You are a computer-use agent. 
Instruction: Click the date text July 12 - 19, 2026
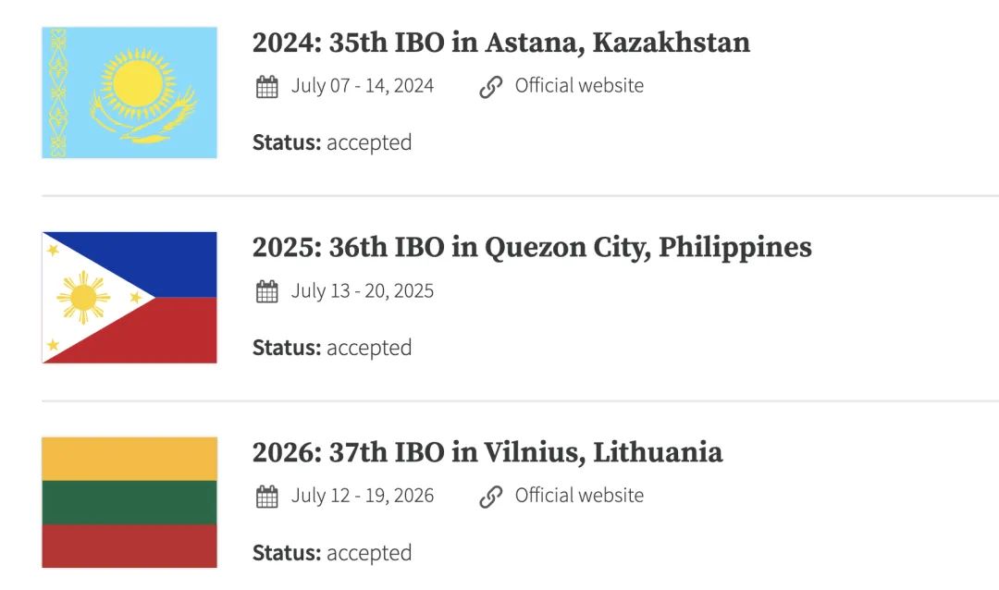coord(363,495)
